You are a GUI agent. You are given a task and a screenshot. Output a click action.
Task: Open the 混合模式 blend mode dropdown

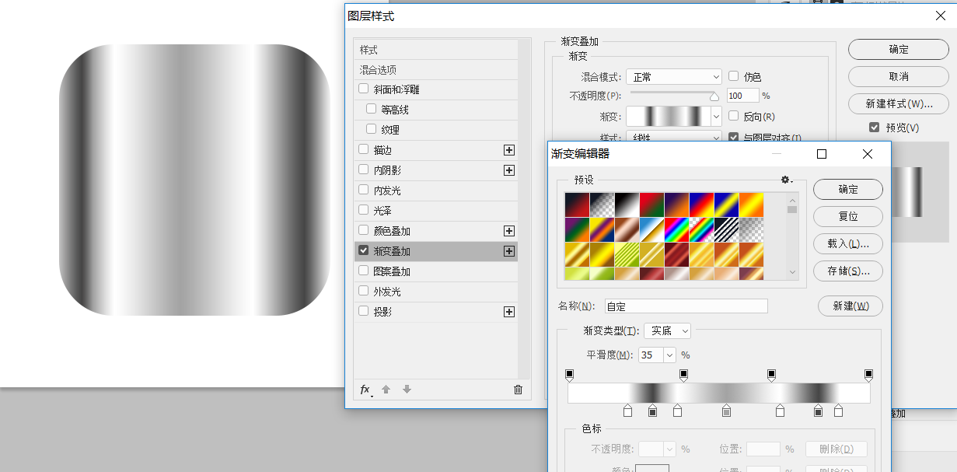(674, 77)
